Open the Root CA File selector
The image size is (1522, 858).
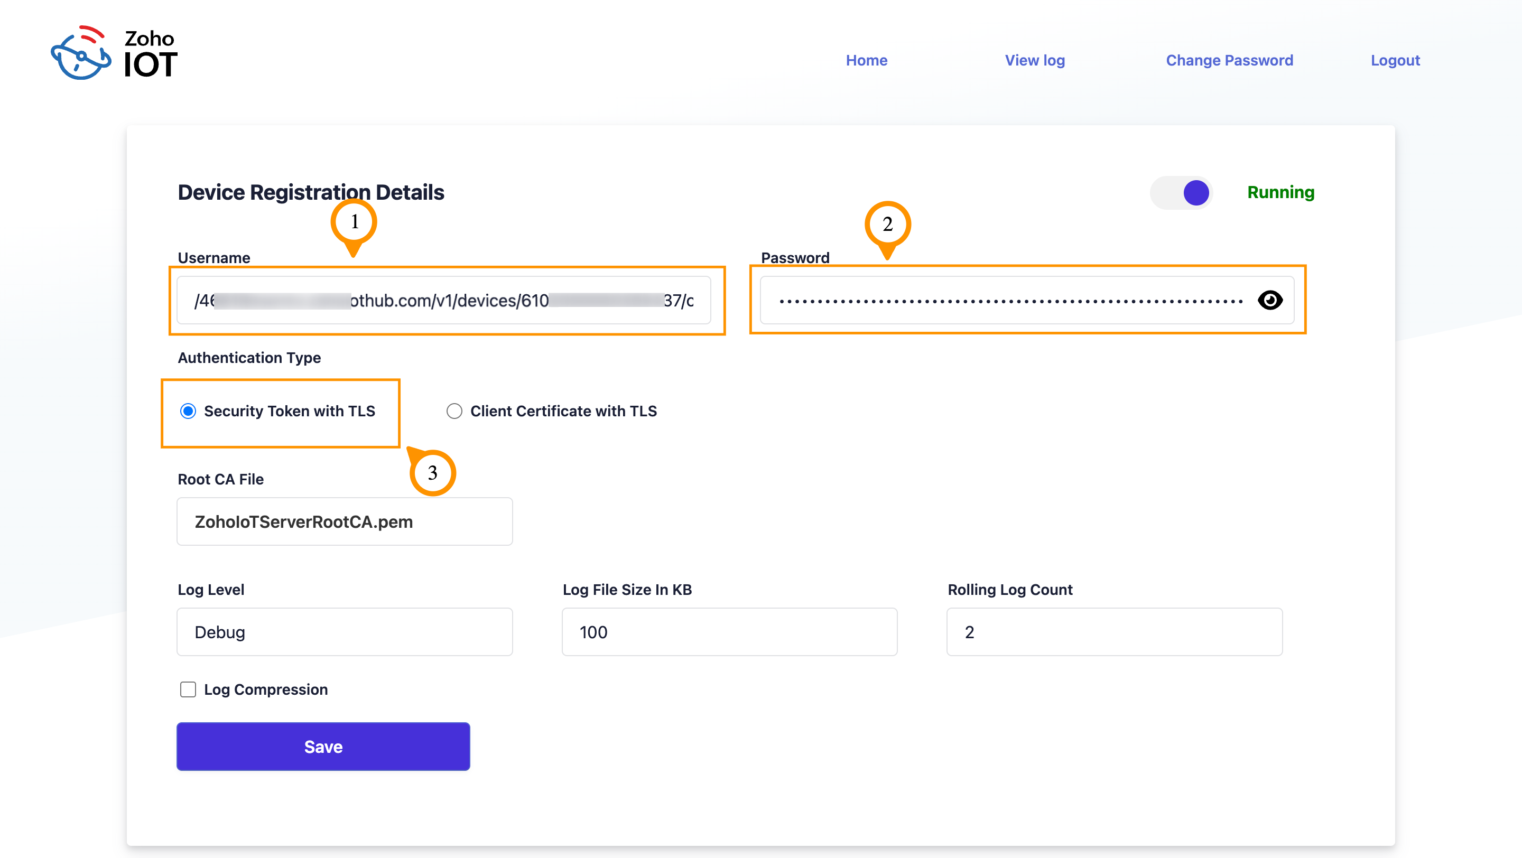coord(345,521)
